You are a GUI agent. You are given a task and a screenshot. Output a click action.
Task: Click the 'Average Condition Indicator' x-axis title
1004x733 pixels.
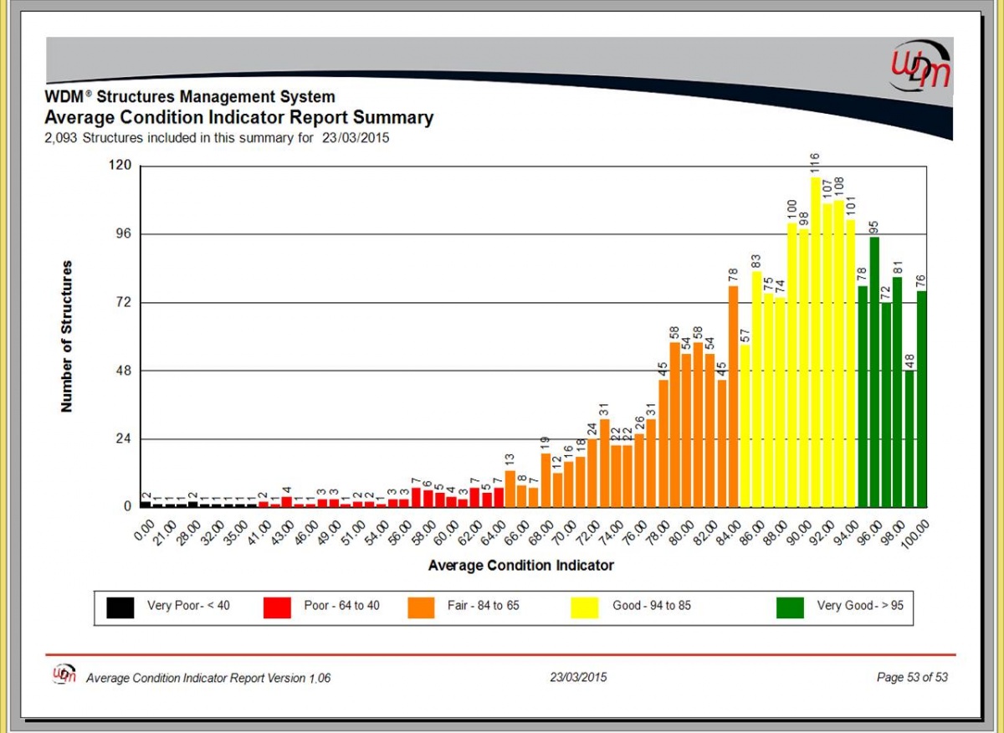(x=520, y=566)
